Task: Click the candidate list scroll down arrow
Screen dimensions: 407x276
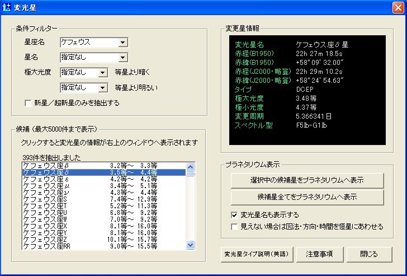Action: click(190, 245)
